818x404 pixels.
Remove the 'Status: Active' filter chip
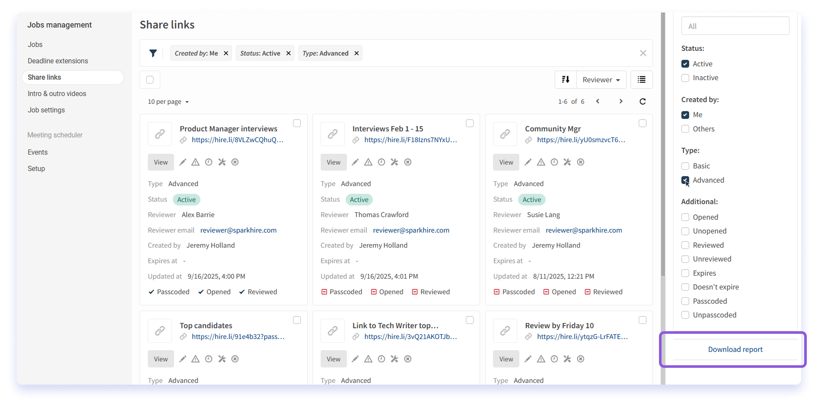point(288,53)
